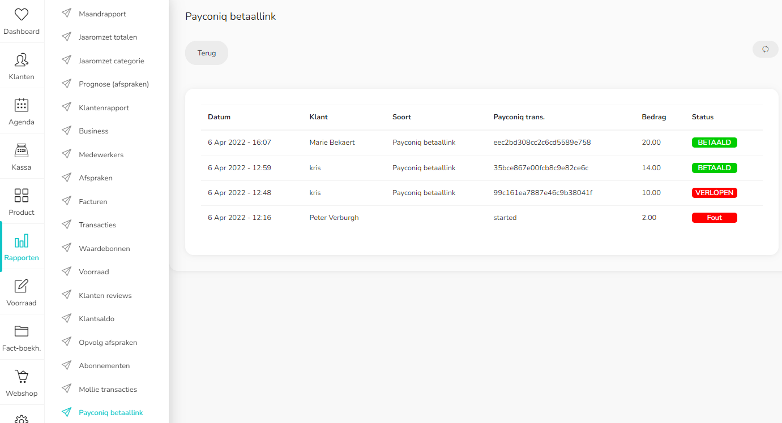Click the paper plane icon beside Jaaromzet totalen

(67, 37)
